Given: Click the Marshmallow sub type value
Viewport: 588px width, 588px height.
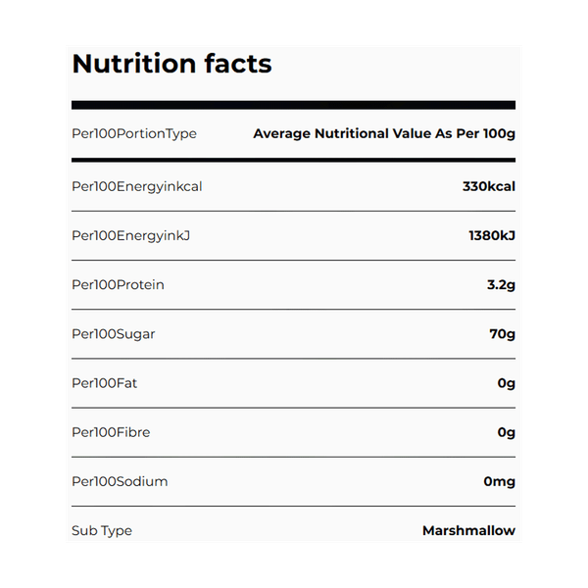Looking at the screenshot, I should pyautogui.click(x=468, y=530).
